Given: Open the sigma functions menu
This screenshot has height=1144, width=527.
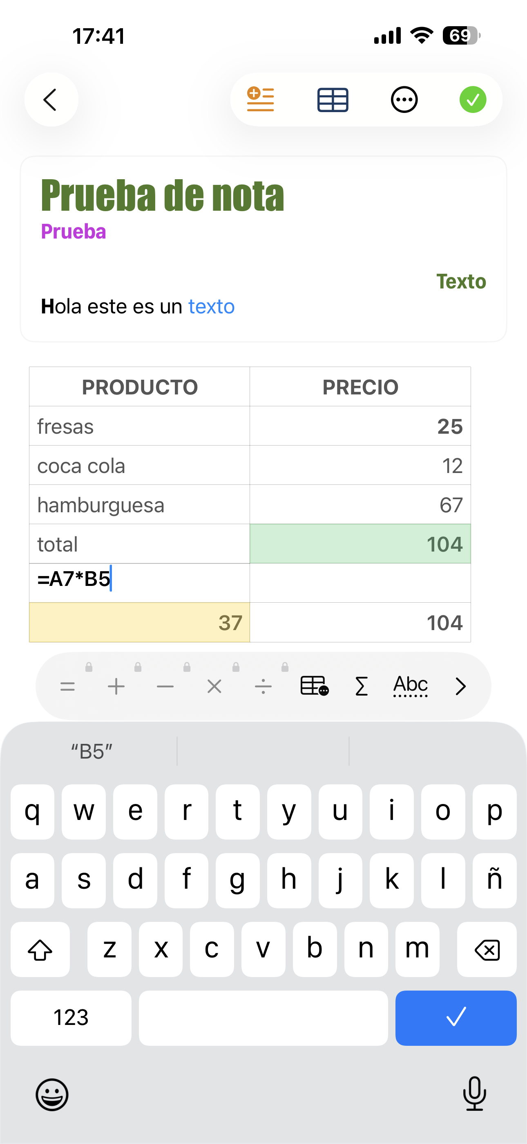Looking at the screenshot, I should tap(362, 686).
